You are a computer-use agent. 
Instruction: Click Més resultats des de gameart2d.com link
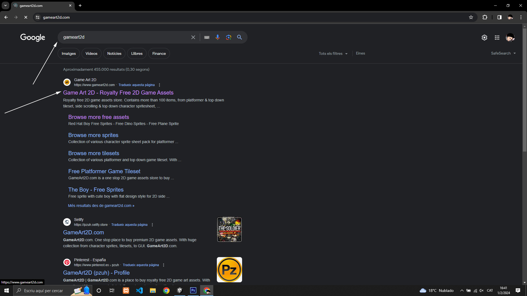tap(101, 206)
